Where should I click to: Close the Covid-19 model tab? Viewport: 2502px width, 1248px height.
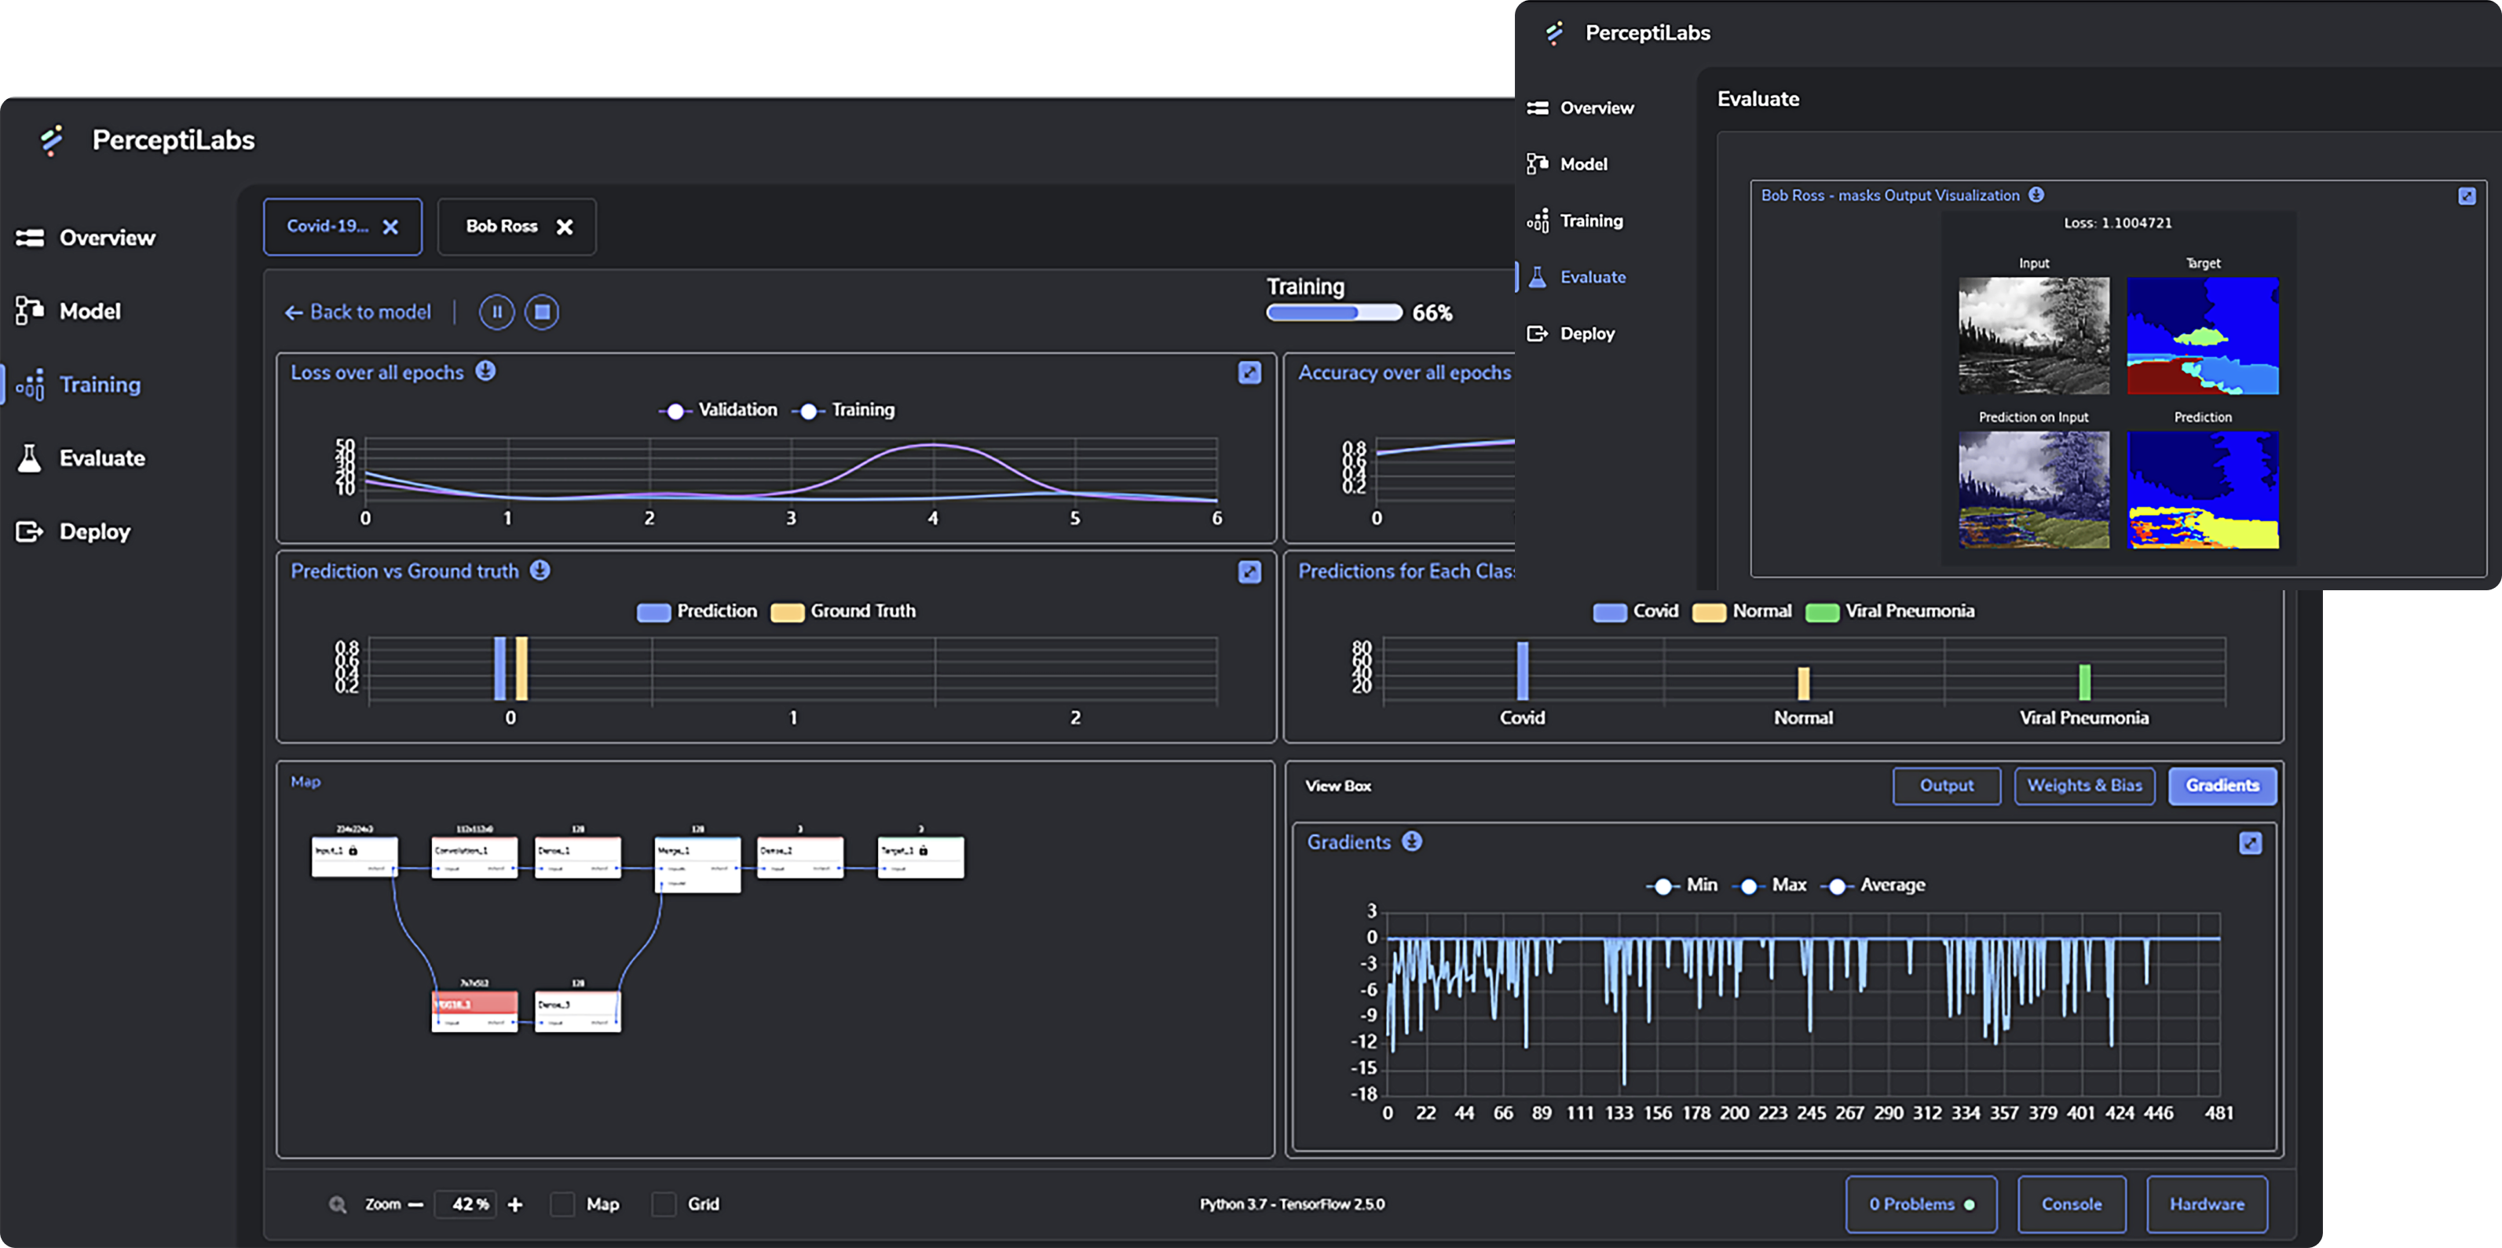[390, 227]
